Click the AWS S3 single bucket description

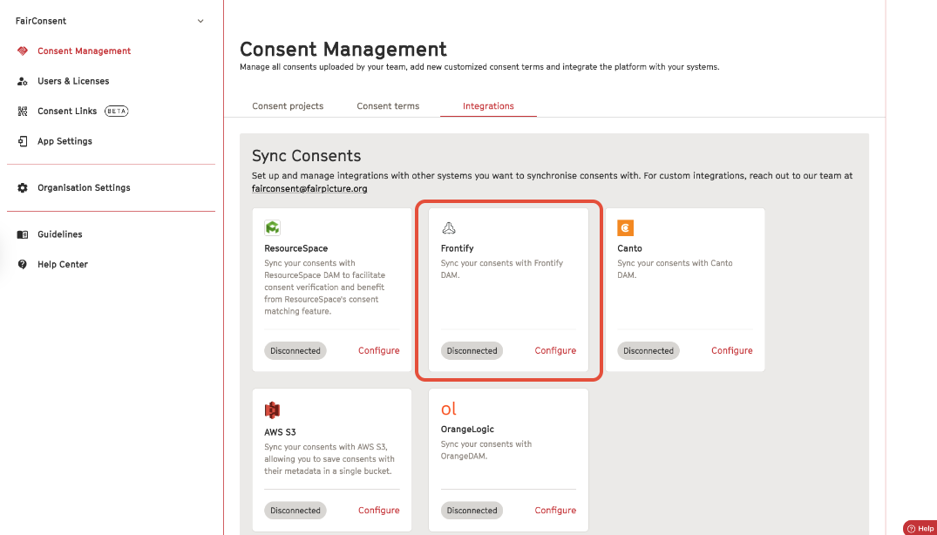[x=329, y=458]
